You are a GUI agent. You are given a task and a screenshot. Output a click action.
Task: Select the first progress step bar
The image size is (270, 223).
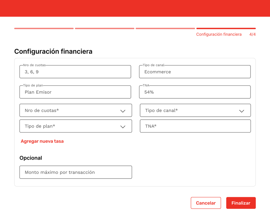tap(44, 29)
